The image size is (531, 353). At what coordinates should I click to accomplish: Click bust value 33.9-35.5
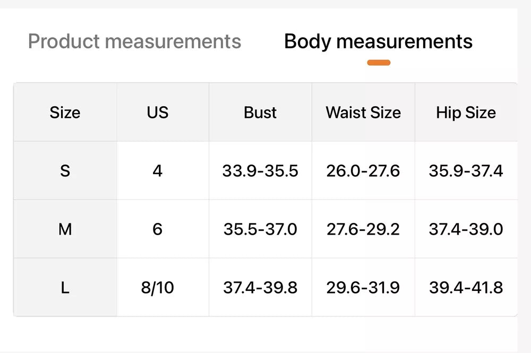[x=260, y=170]
